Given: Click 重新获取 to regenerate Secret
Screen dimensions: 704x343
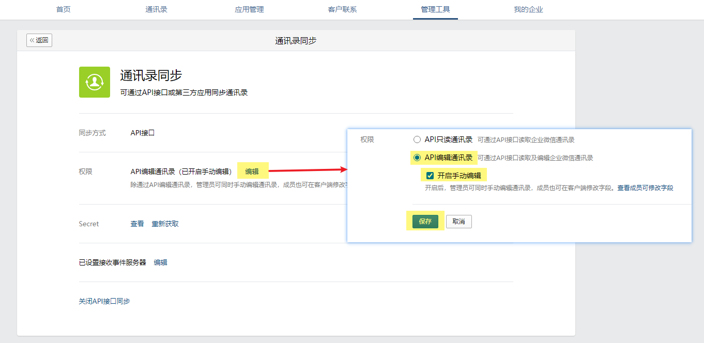Looking at the screenshot, I should (x=165, y=224).
